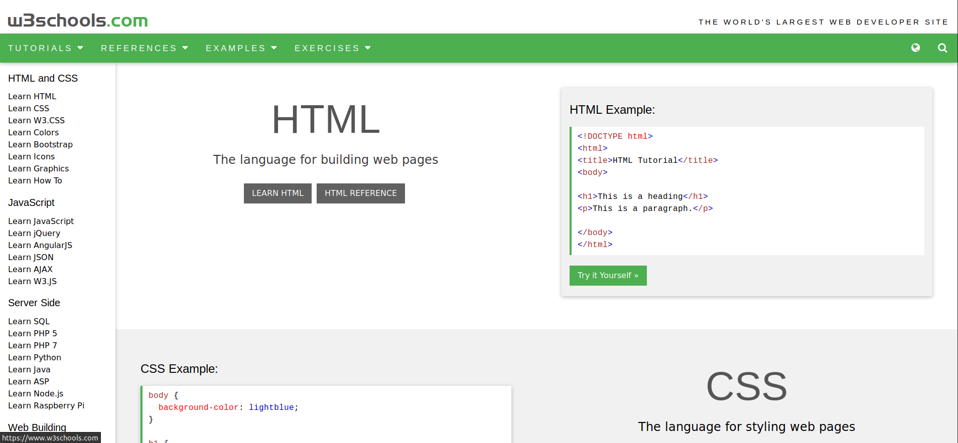The height and width of the screenshot is (443, 958).
Task: Click 'The language for styling web pages' text
Action: tap(747, 426)
